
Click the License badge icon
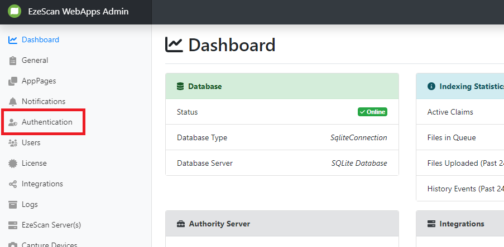13,164
